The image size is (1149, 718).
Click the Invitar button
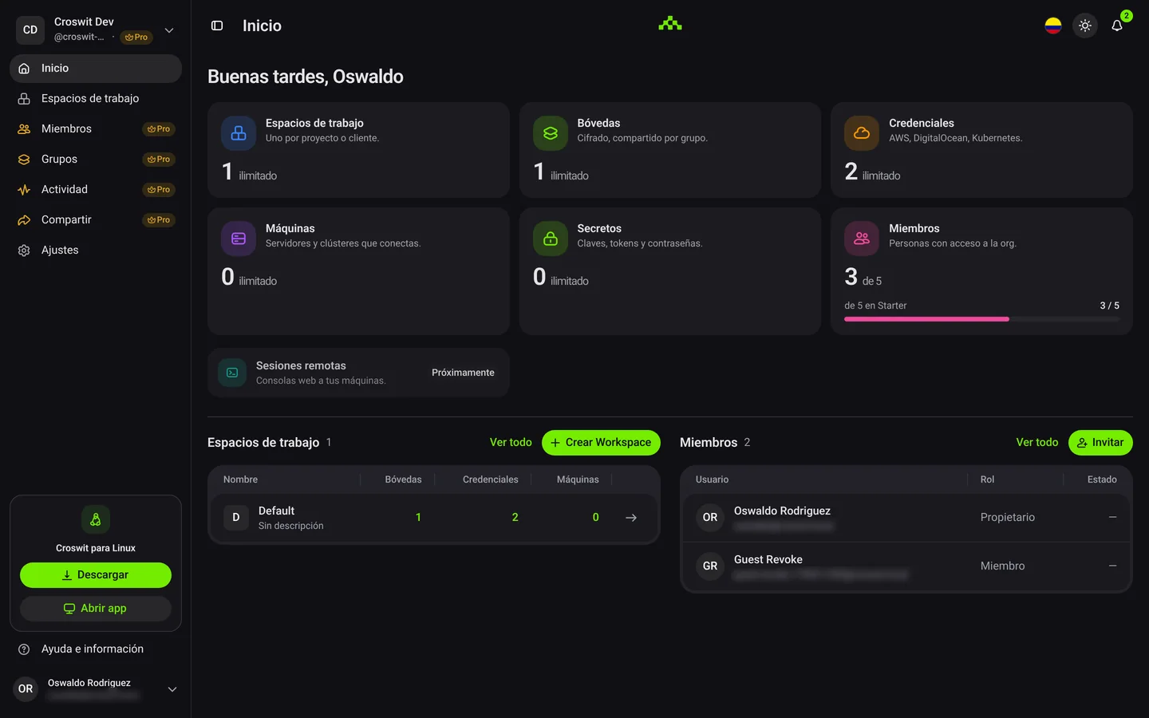click(x=1100, y=443)
